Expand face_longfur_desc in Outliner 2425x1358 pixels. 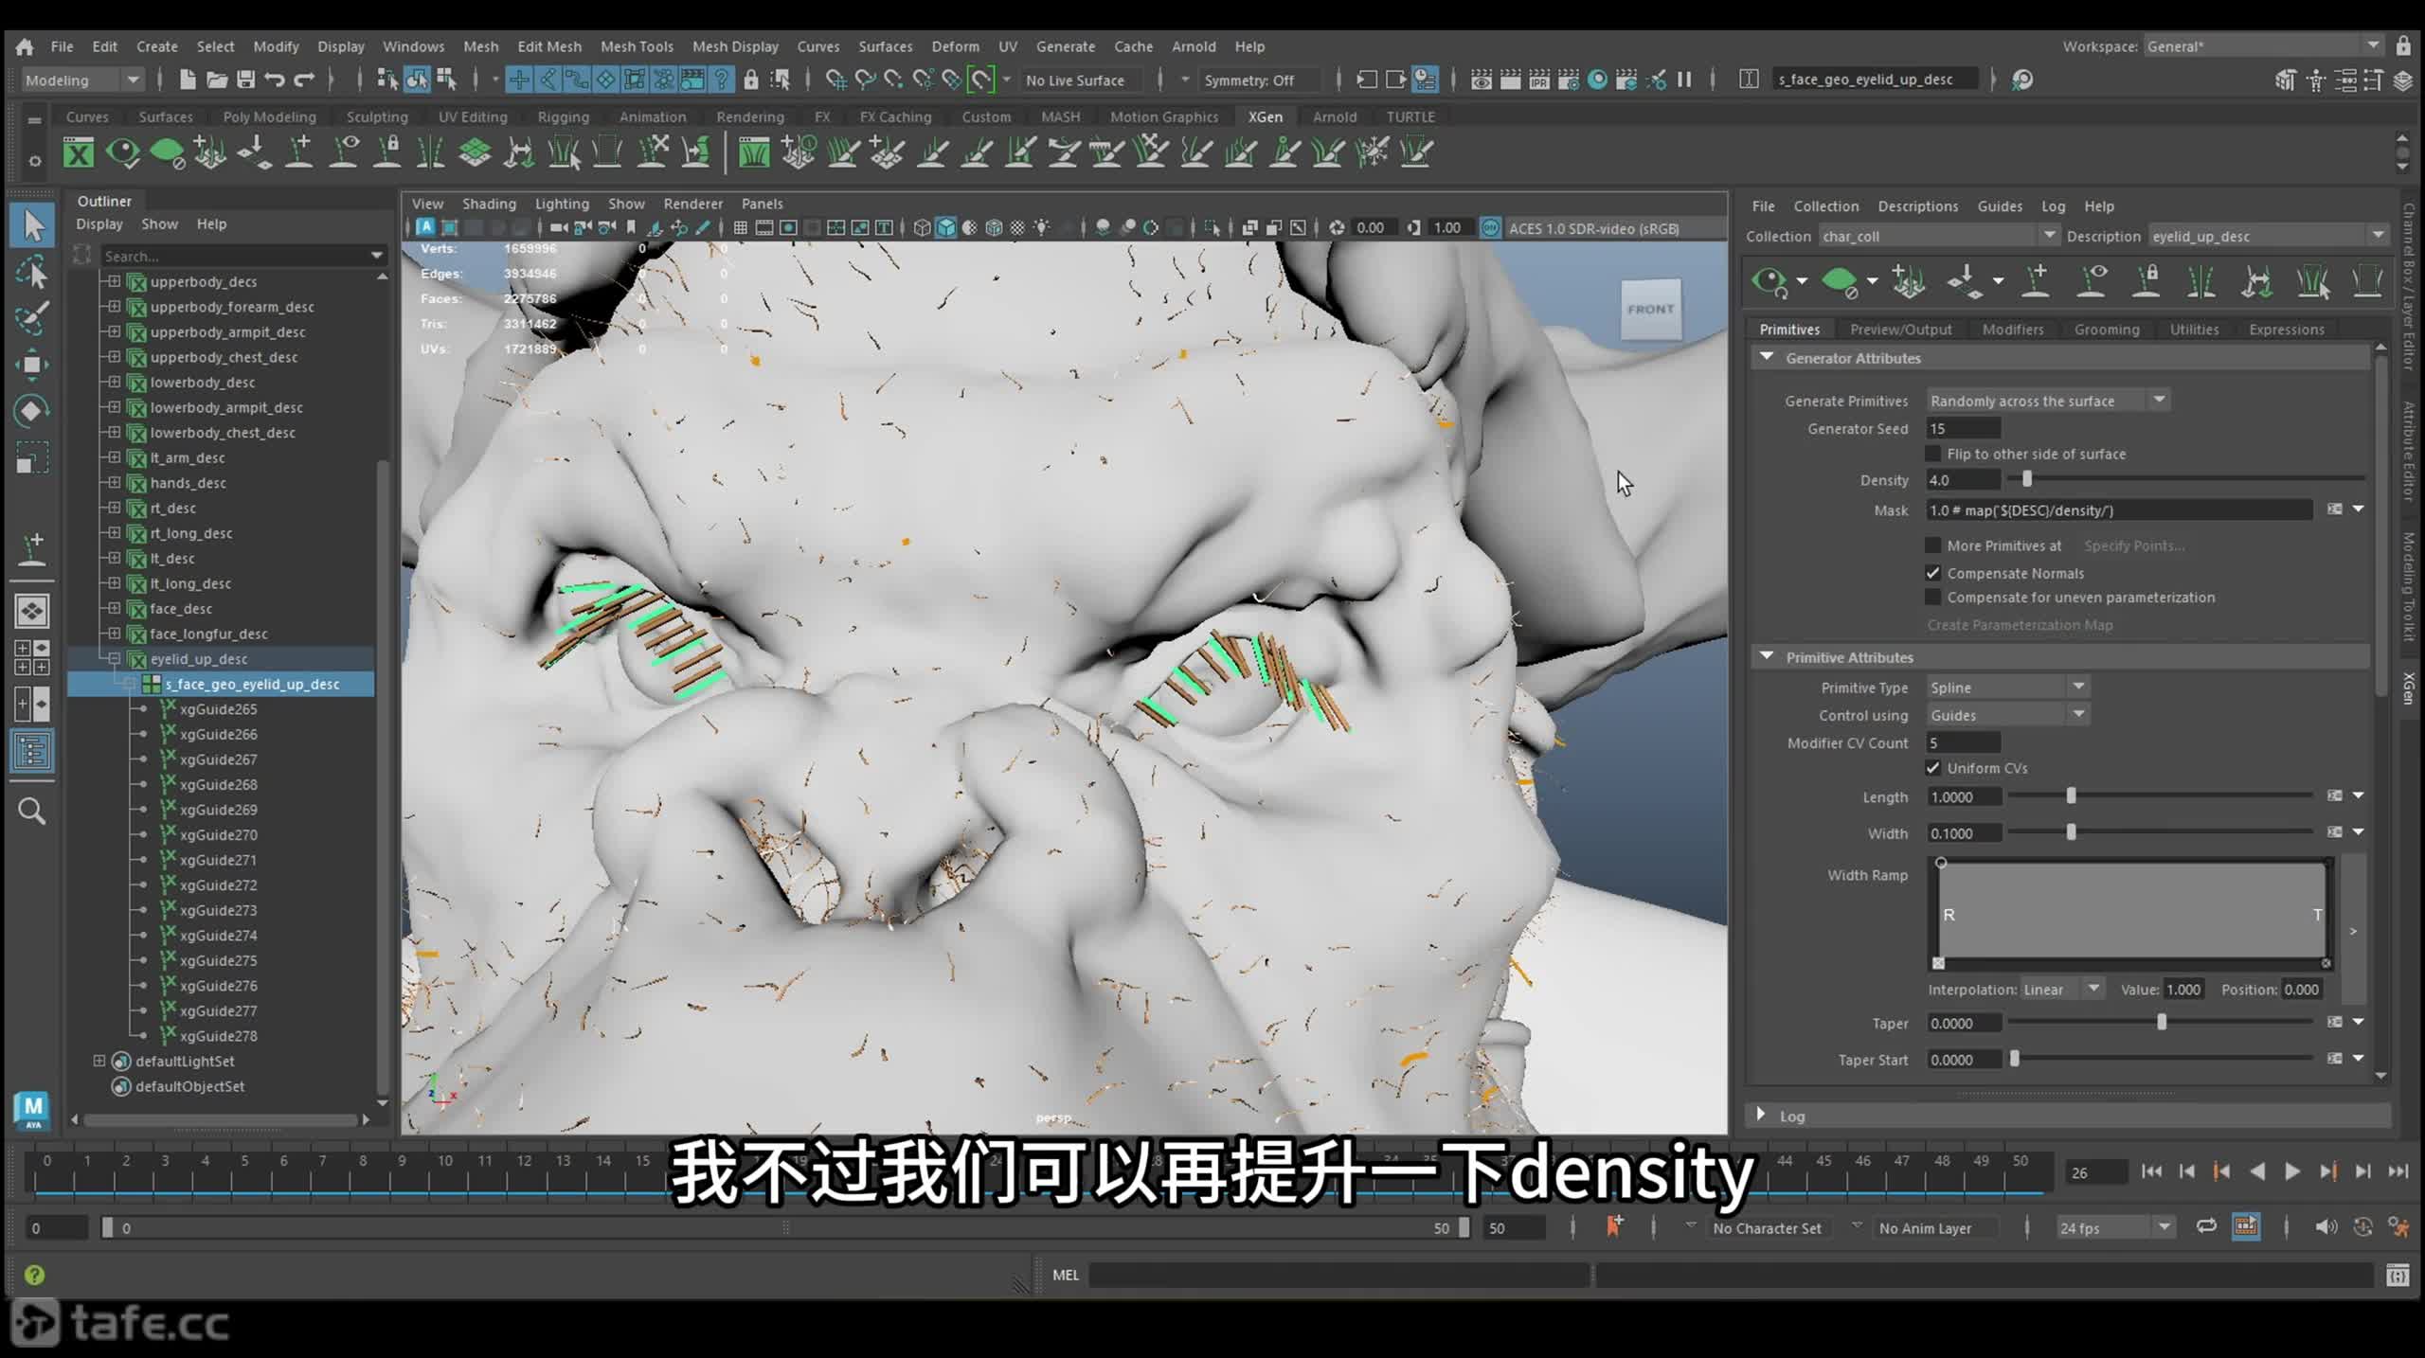[115, 634]
